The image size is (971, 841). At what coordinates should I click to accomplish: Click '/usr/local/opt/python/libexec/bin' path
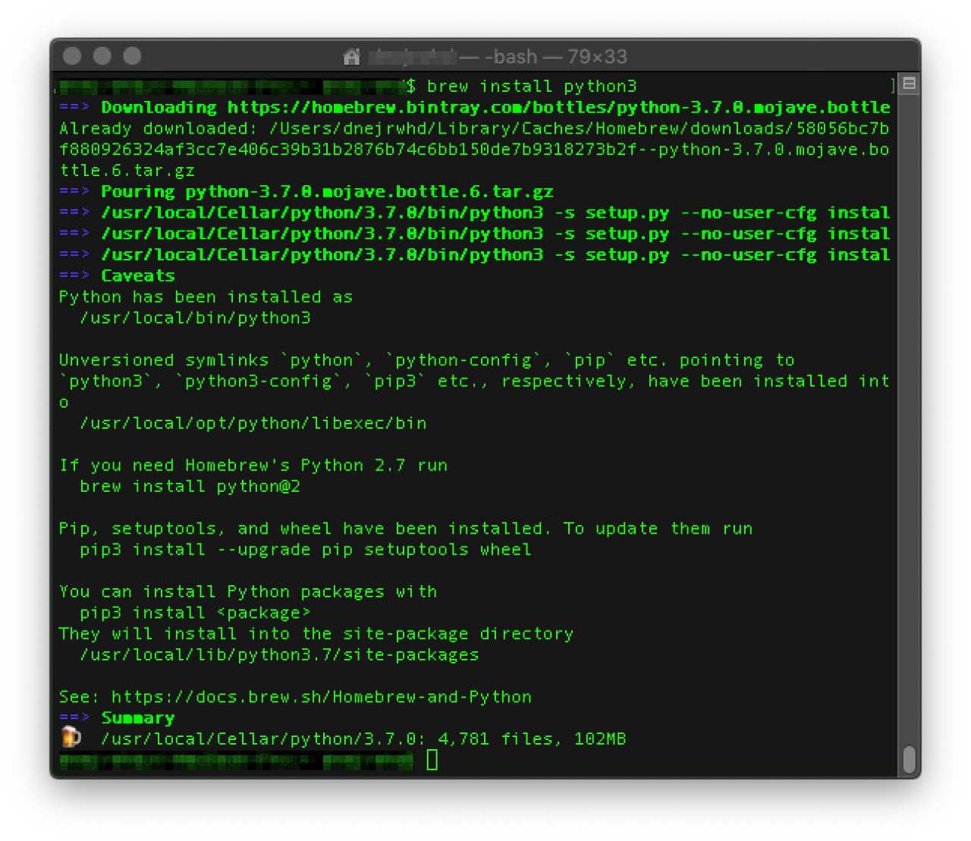[x=253, y=423]
